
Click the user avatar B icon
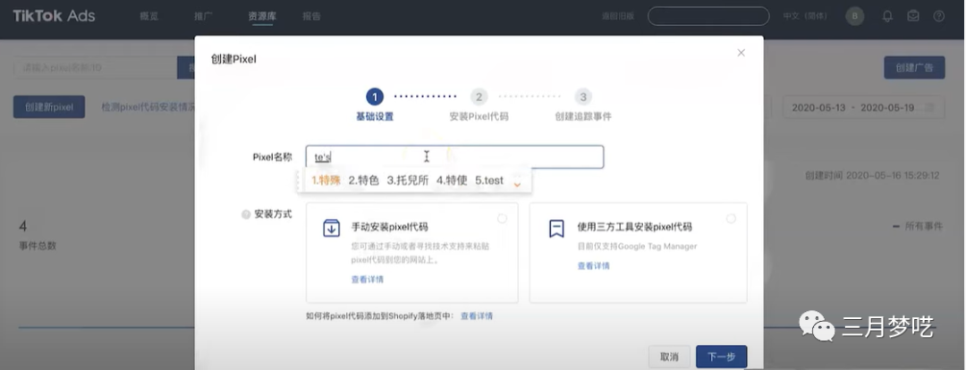[854, 16]
